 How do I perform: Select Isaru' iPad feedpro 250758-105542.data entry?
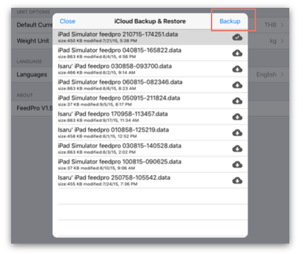(x=150, y=180)
